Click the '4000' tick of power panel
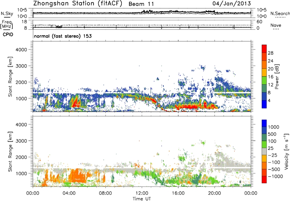 point(21,50)
